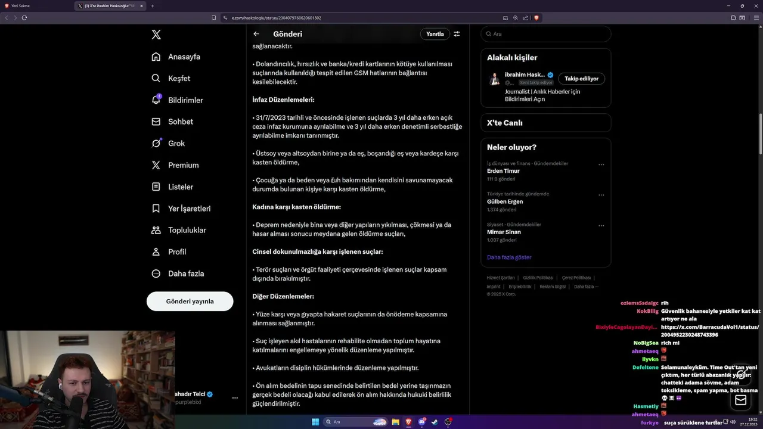Screen dimensions: 763x429
Task: Open Brave browser taskbar icon
Action: [408, 422]
